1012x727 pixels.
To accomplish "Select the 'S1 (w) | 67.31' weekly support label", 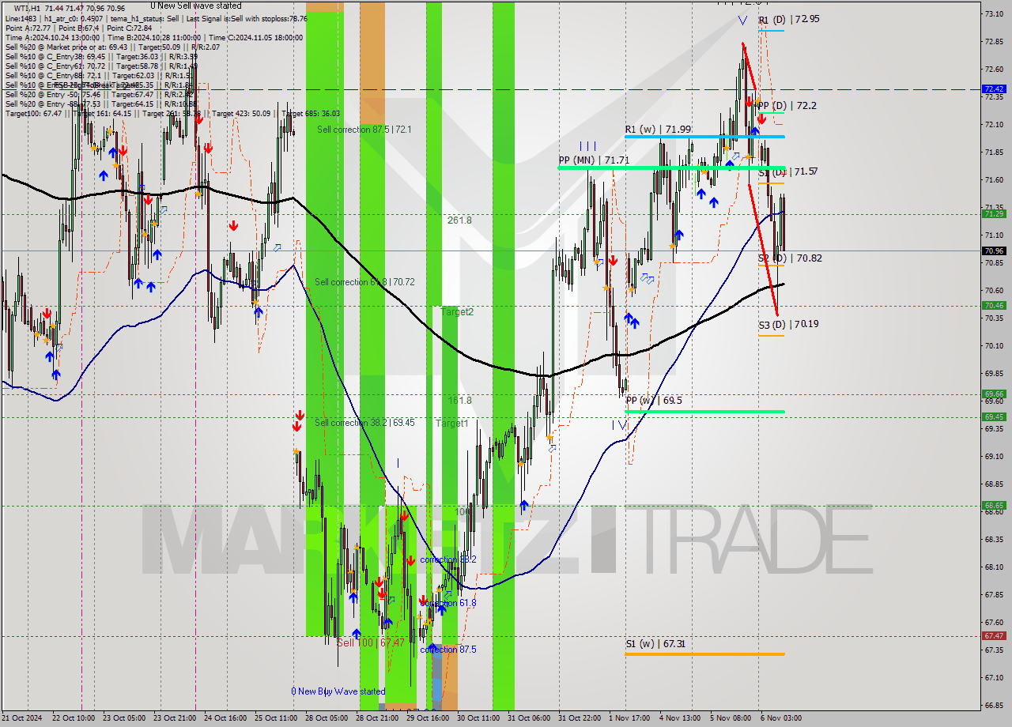I will tap(655, 644).
